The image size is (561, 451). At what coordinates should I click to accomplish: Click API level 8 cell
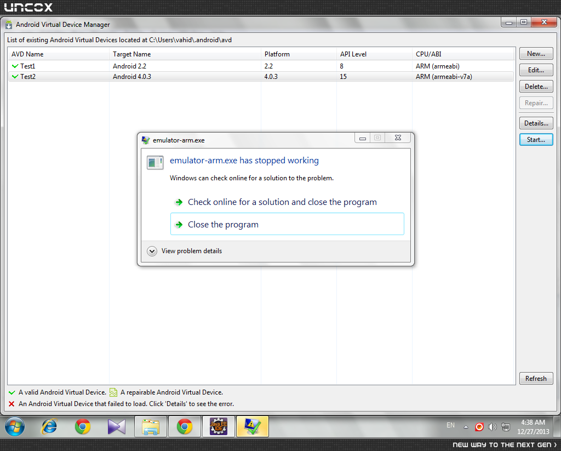pos(342,66)
